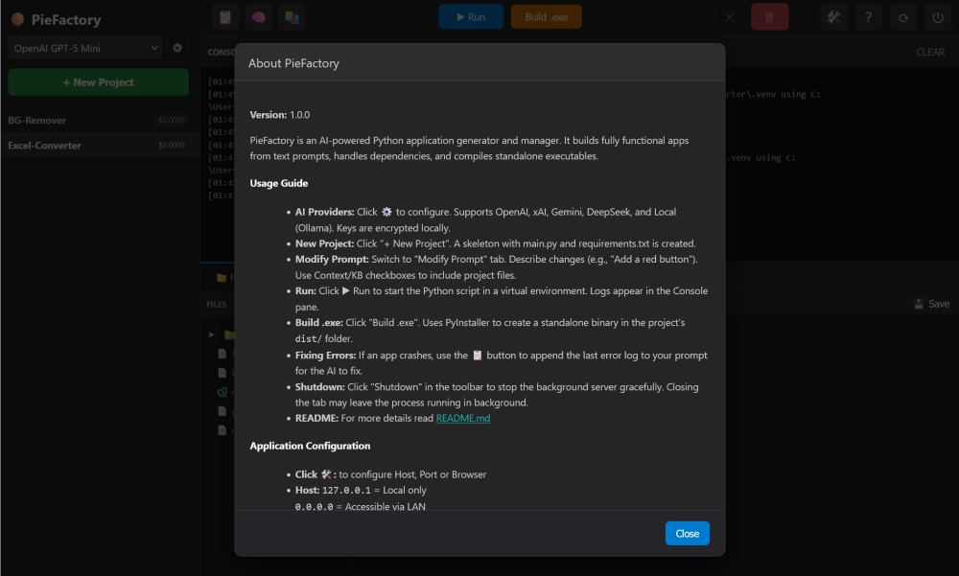Open the OpenAI GPT-5 Mini model dropdown
This screenshot has height=576, width=959.
(x=85, y=48)
